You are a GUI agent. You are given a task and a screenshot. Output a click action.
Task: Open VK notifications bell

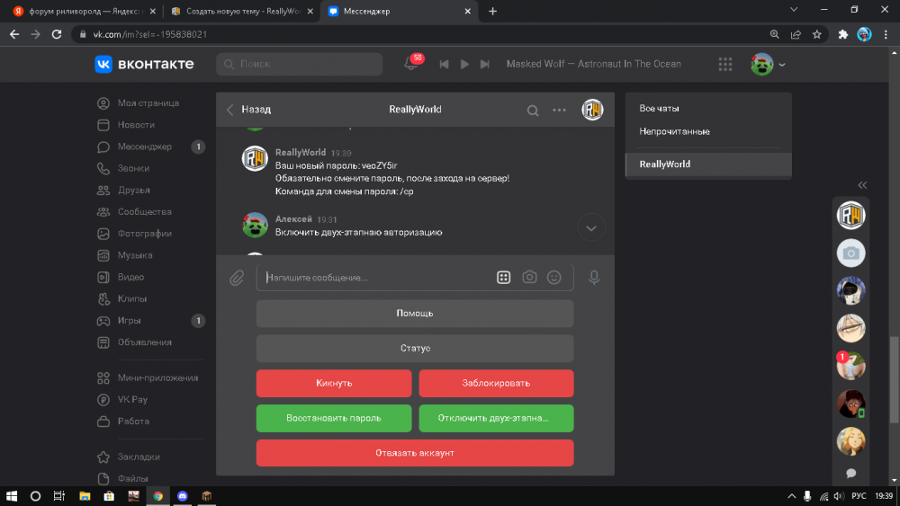411,64
